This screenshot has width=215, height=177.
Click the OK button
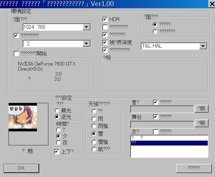coord(21,168)
